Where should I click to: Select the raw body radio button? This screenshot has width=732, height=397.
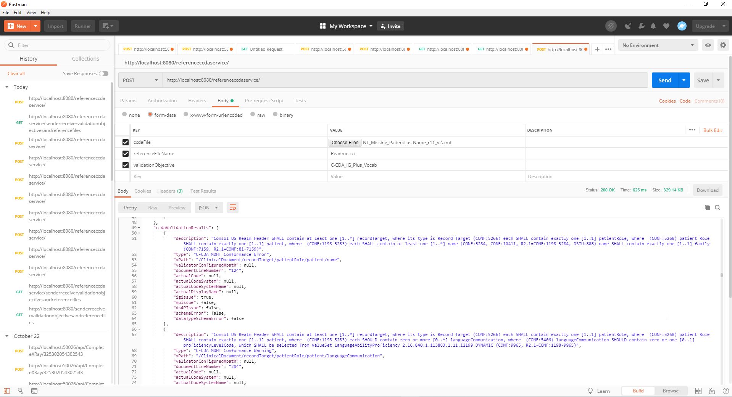tap(253, 114)
